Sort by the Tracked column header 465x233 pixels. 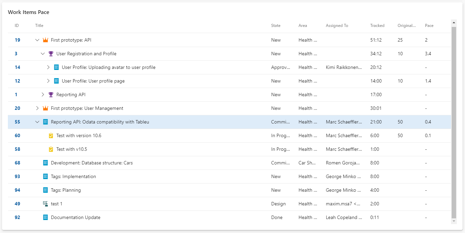[x=377, y=26]
